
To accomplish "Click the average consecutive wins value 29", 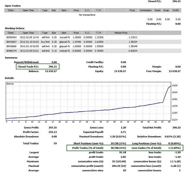I will (x=125, y=170).
